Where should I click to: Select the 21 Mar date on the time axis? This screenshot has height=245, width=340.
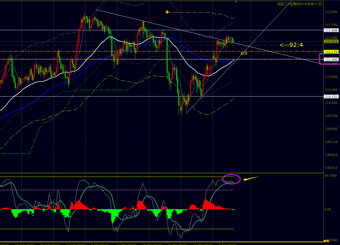tap(178, 244)
